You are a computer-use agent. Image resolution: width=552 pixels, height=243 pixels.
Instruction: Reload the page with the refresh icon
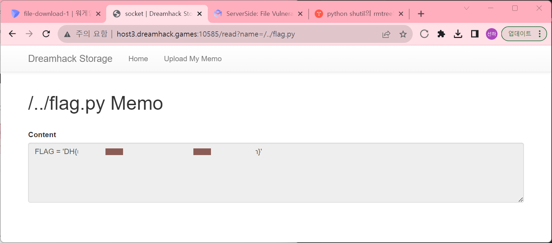46,34
